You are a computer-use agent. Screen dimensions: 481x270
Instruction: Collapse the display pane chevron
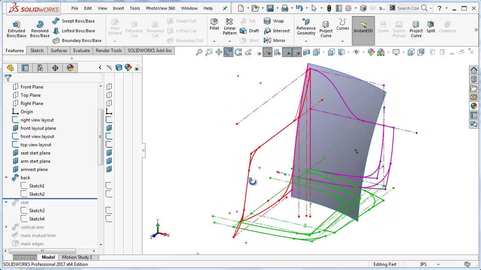[x=100, y=68]
